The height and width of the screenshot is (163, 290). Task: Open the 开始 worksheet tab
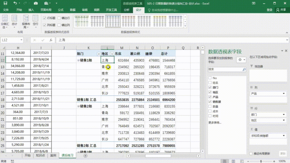[27, 155]
